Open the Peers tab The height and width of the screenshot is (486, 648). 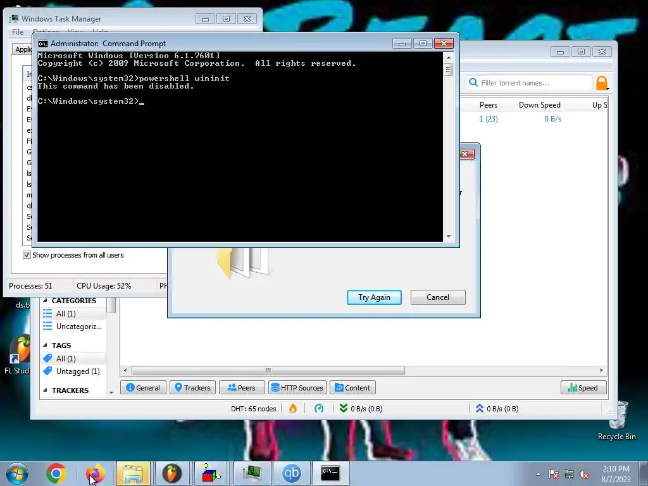tap(242, 388)
